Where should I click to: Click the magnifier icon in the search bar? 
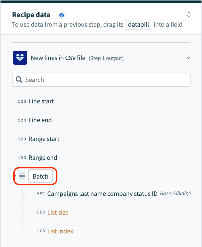pyautogui.click(x=19, y=80)
